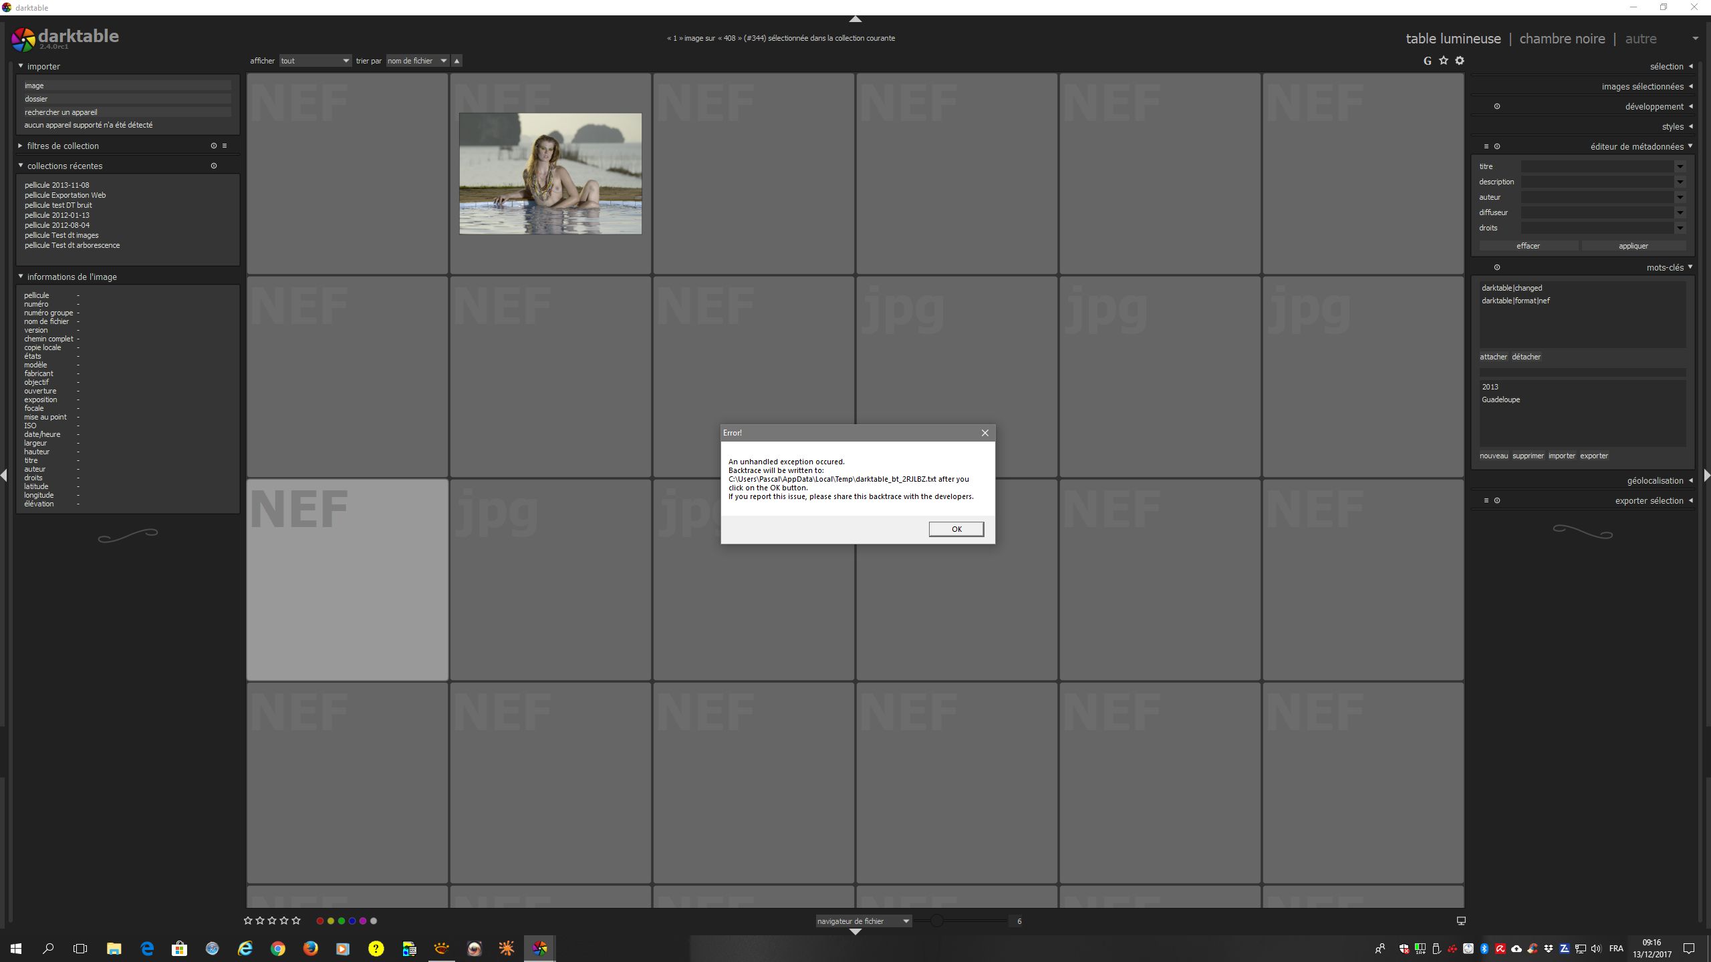
Task: Click the 'appliquer' metadata button
Action: point(1633,246)
